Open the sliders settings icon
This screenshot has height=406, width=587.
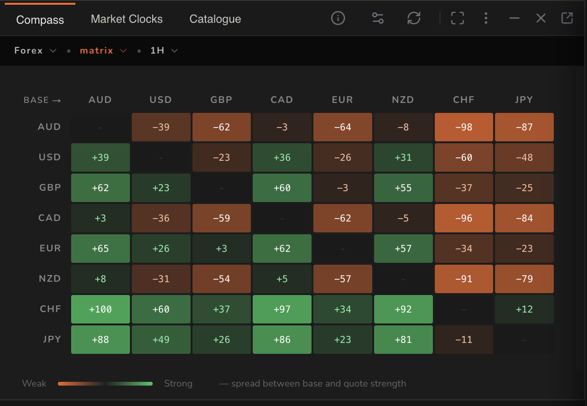(x=377, y=18)
